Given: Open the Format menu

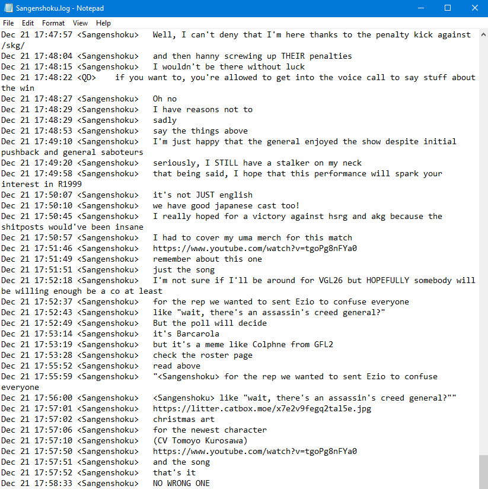Looking at the screenshot, I should 53,23.
